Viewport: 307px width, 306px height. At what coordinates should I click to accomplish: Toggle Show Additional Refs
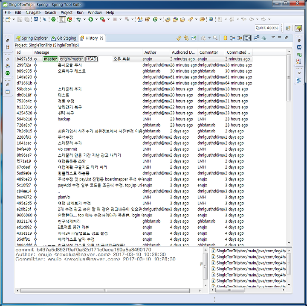tap(240, 38)
